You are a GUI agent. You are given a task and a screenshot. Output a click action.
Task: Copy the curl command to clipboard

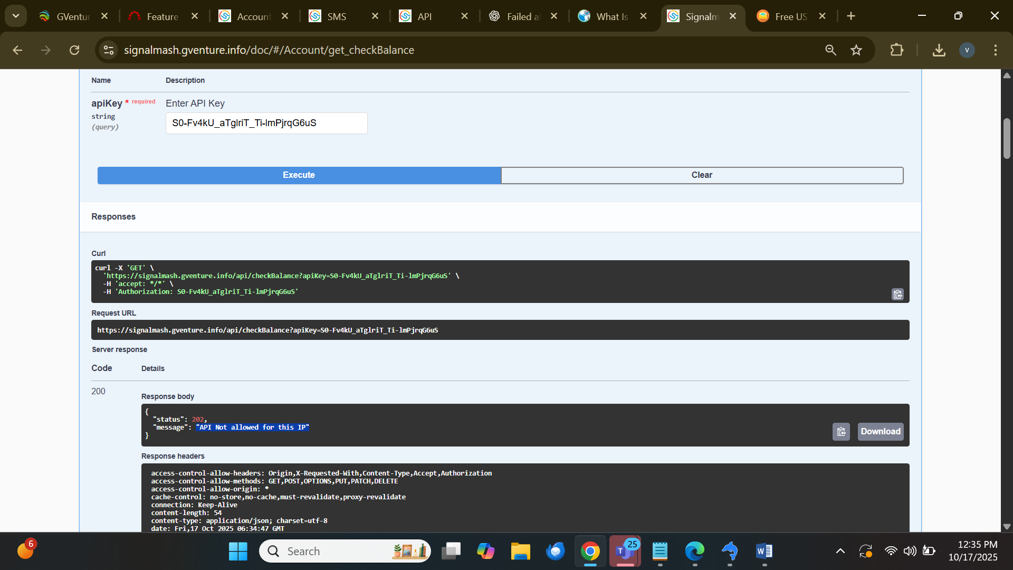(x=897, y=294)
